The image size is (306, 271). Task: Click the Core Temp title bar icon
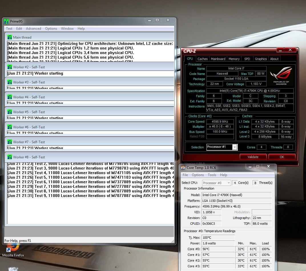[x=183, y=168]
